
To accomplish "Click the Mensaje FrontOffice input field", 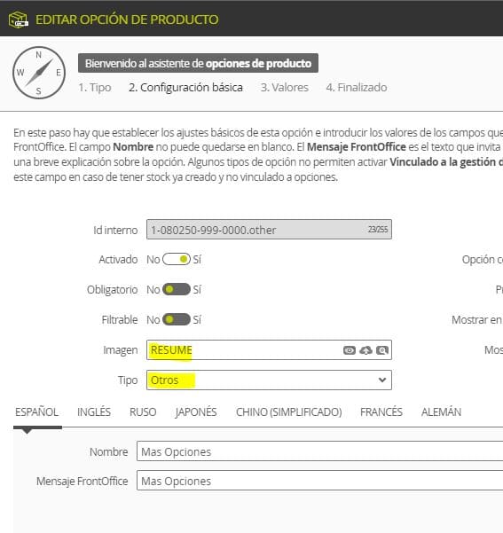I will [x=319, y=481].
